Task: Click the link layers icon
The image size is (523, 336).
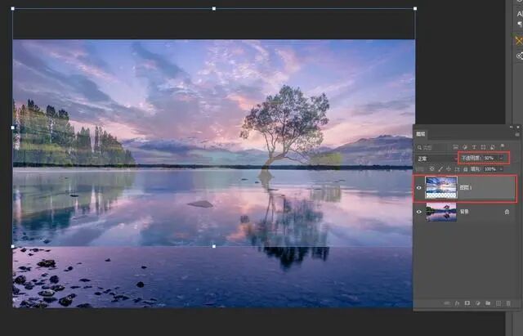Action: click(x=447, y=303)
